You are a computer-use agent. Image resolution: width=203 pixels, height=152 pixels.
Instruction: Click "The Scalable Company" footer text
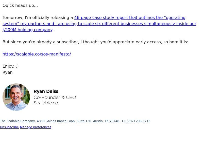18,121
